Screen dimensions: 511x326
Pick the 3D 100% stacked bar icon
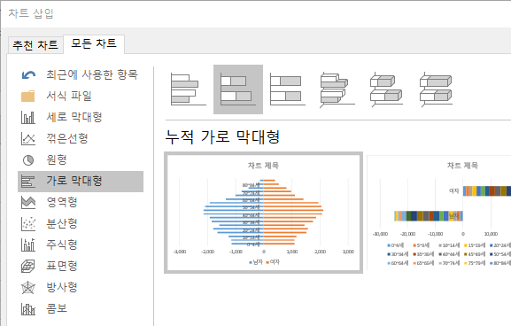click(436, 89)
